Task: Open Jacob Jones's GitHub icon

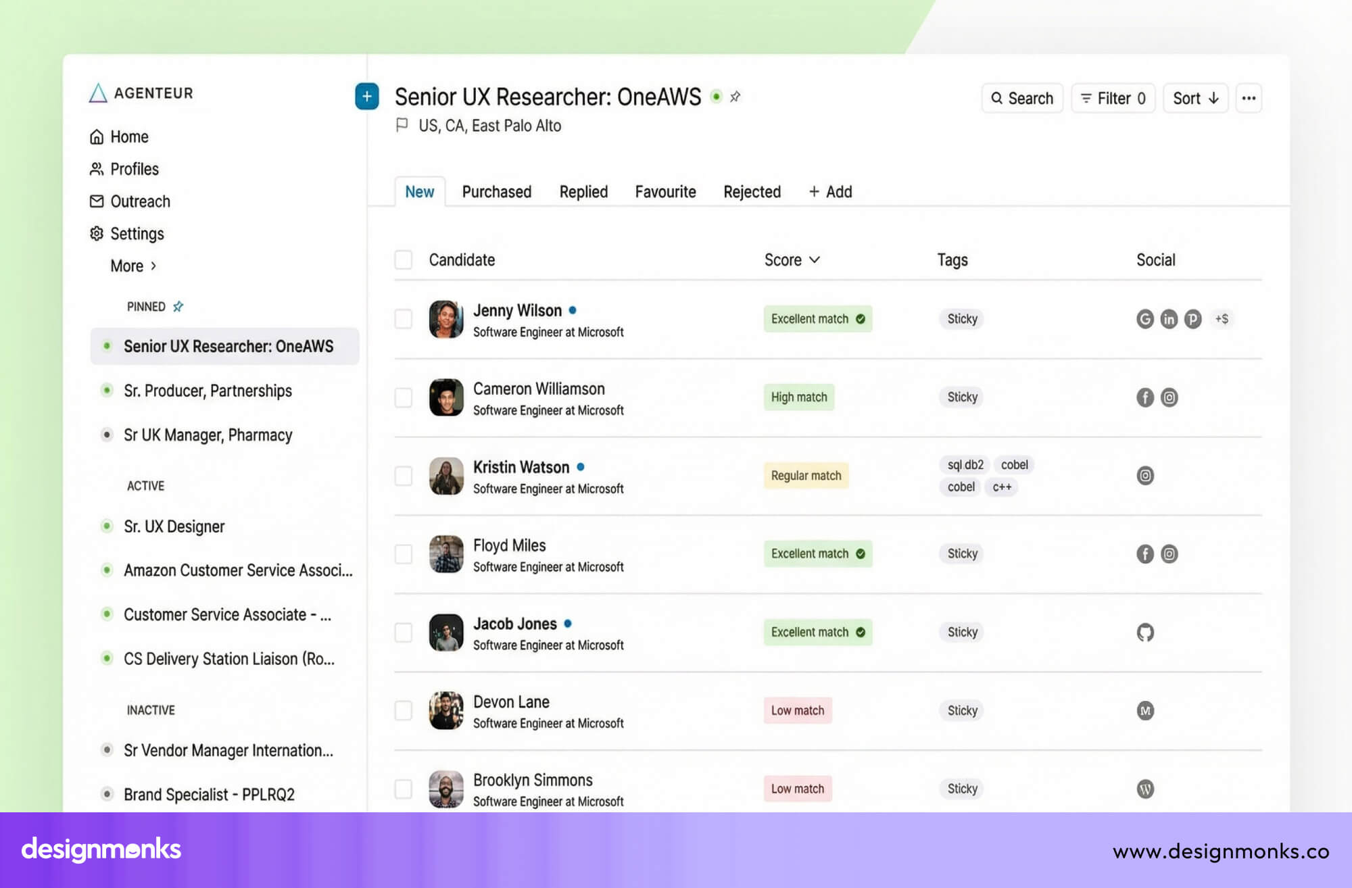Action: (x=1145, y=633)
